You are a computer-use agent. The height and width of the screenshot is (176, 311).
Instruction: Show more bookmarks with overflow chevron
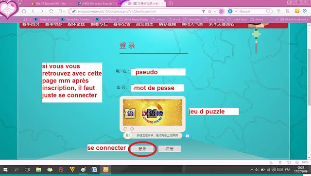276,19
